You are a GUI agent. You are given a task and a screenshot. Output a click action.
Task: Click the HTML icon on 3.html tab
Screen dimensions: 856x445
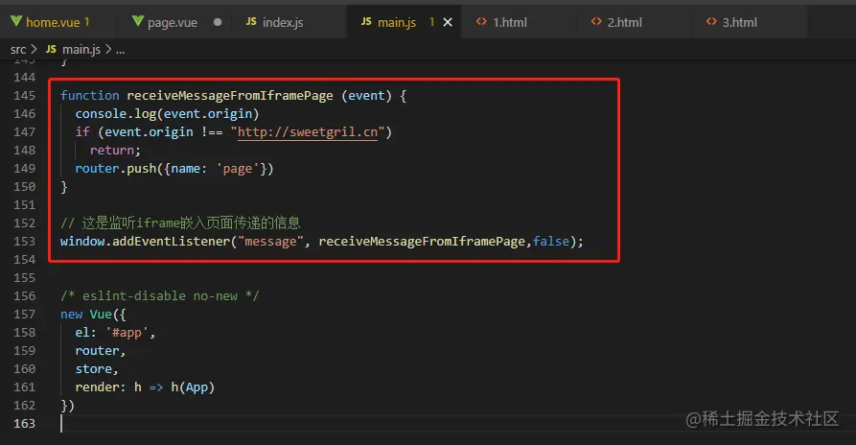(x=711, y=21)
